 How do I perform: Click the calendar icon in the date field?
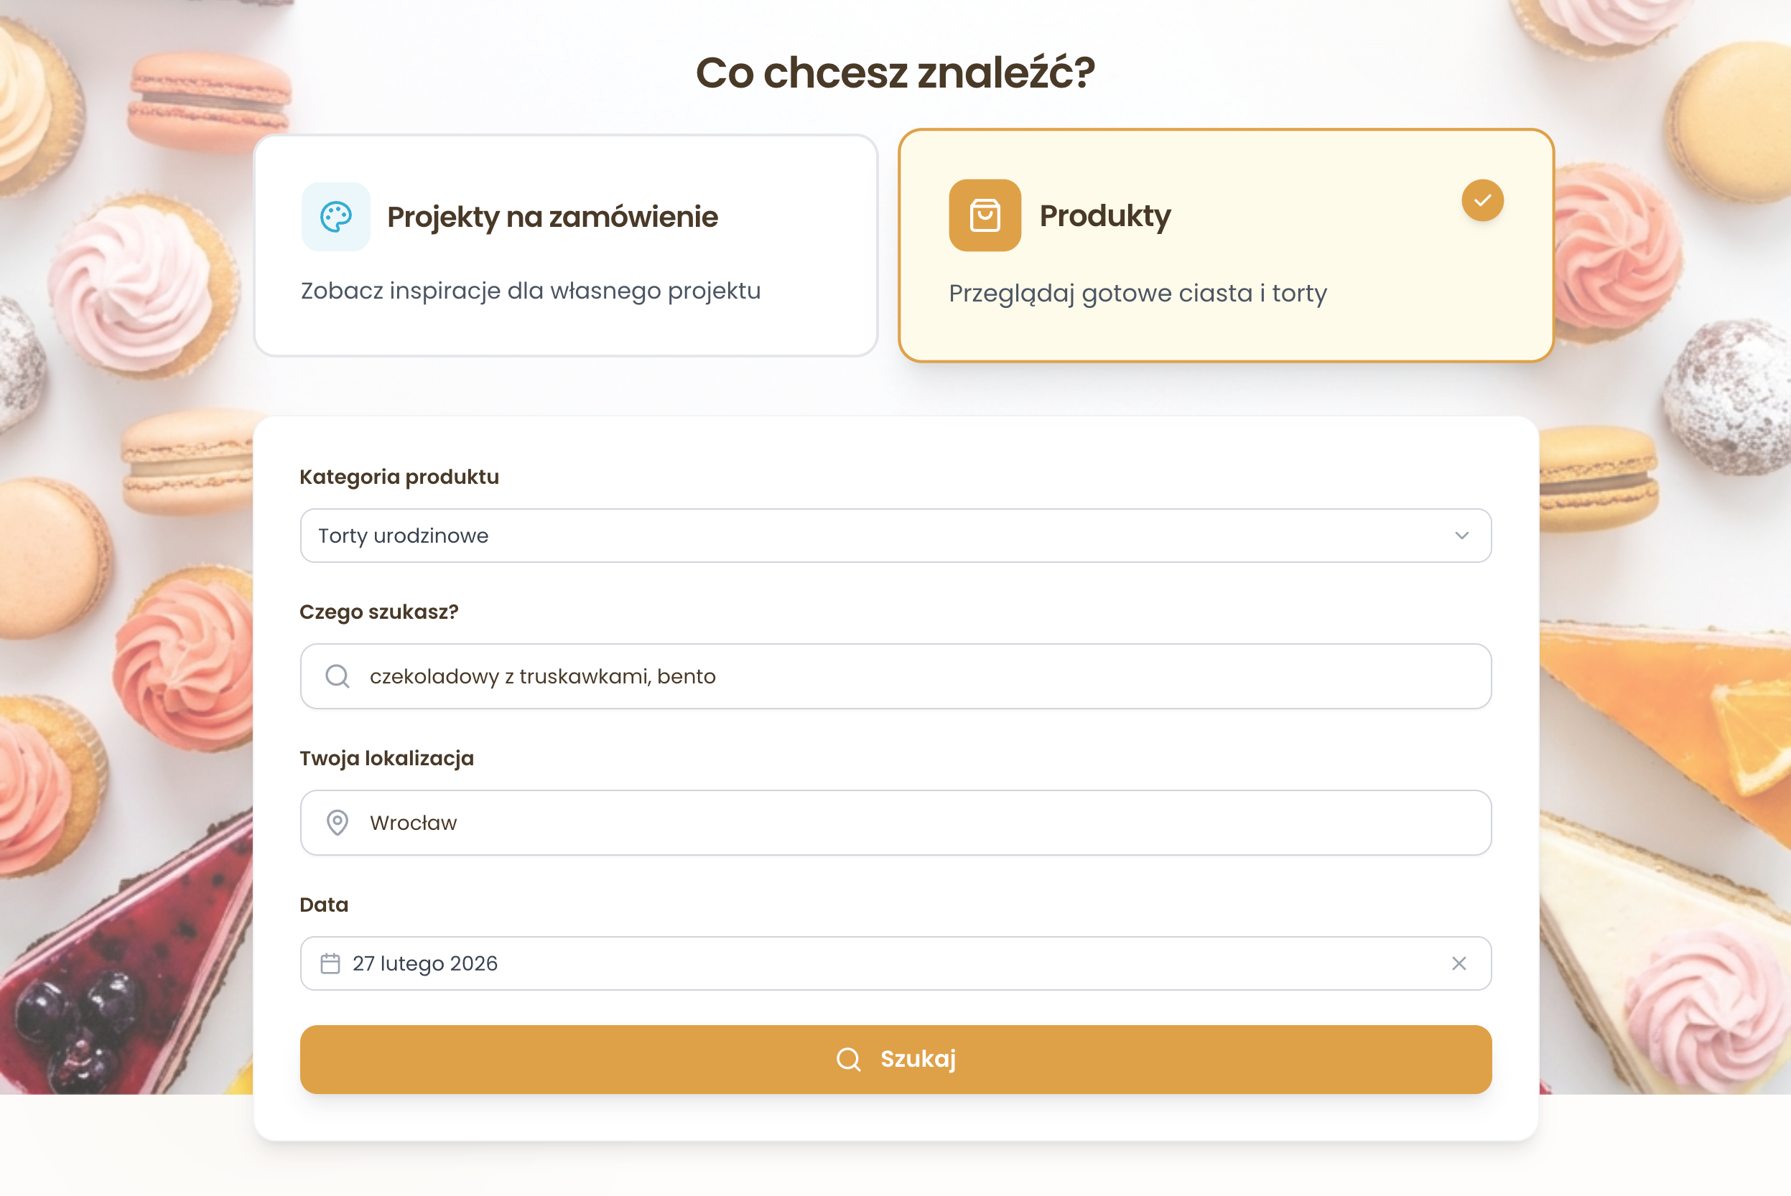(x=330, y=963)
